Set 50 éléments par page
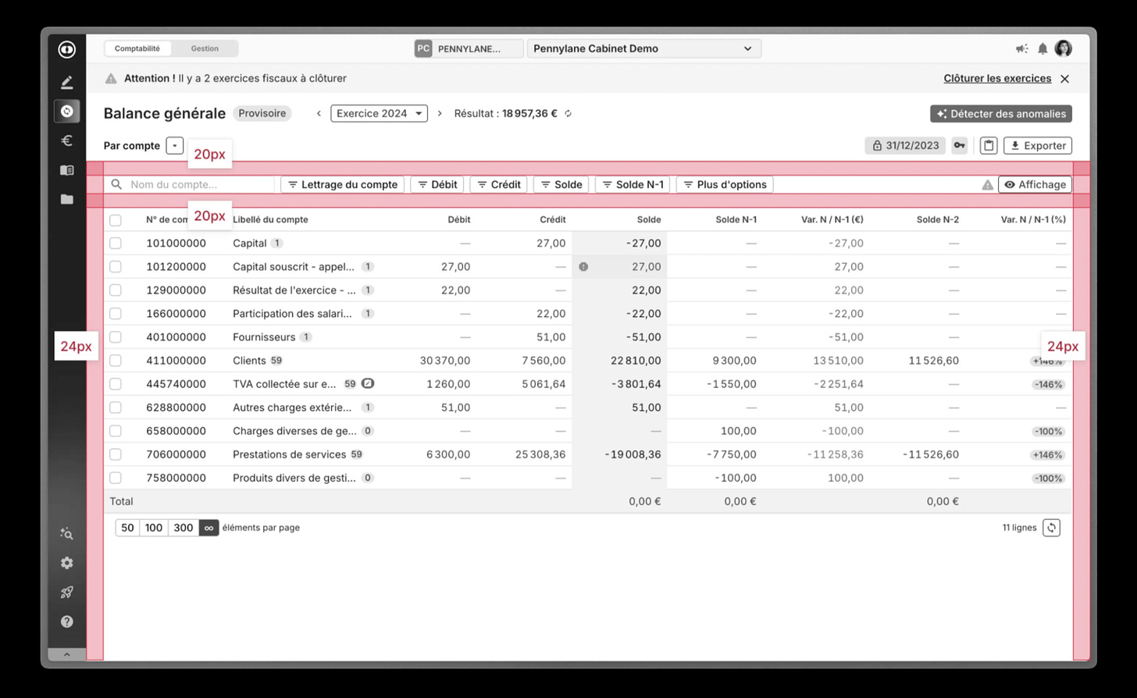Screen dimensions: 1137x698 tap(127, 528)
